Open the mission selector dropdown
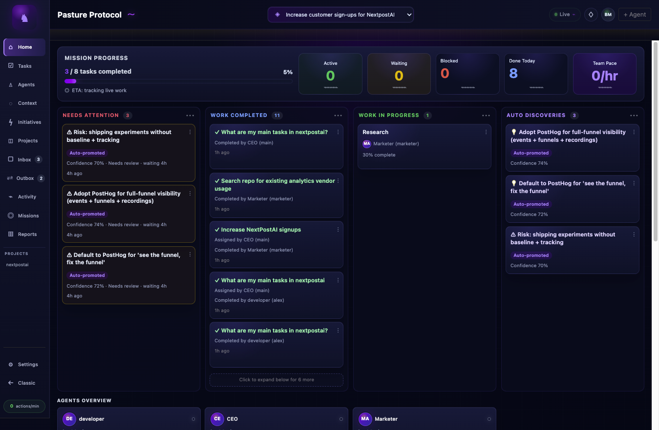 click(340, 15)
